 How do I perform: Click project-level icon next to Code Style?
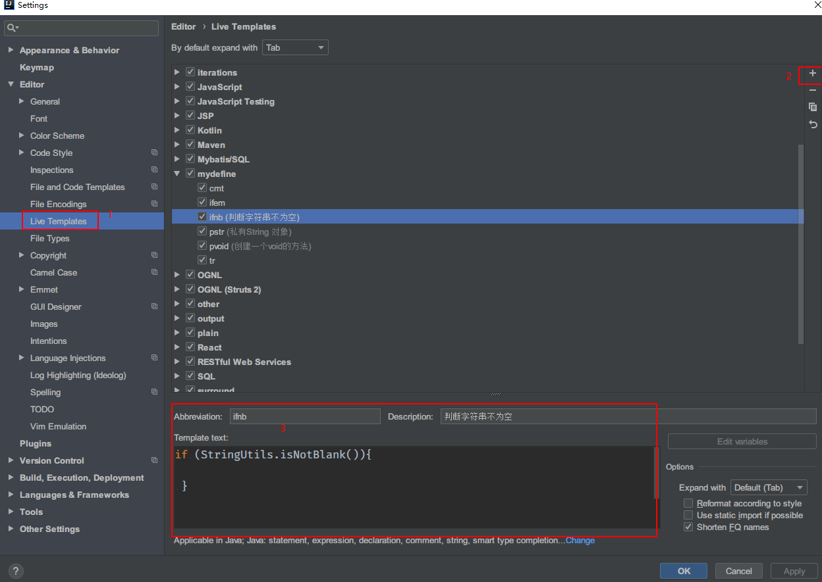(154, 153)
